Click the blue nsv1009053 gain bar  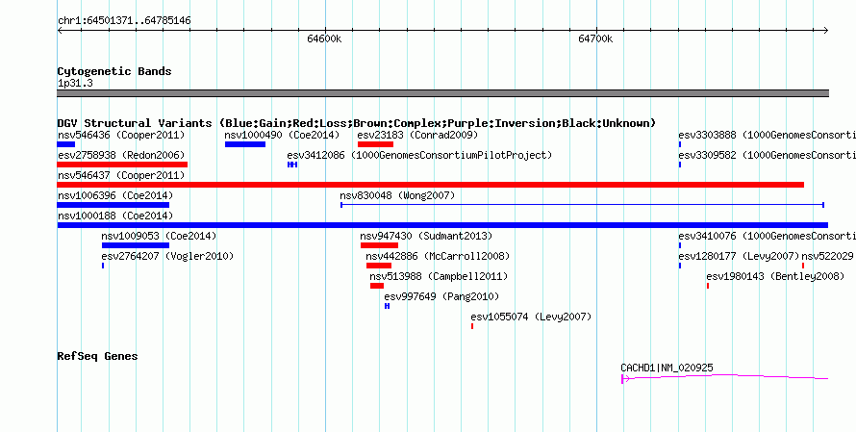136,245
